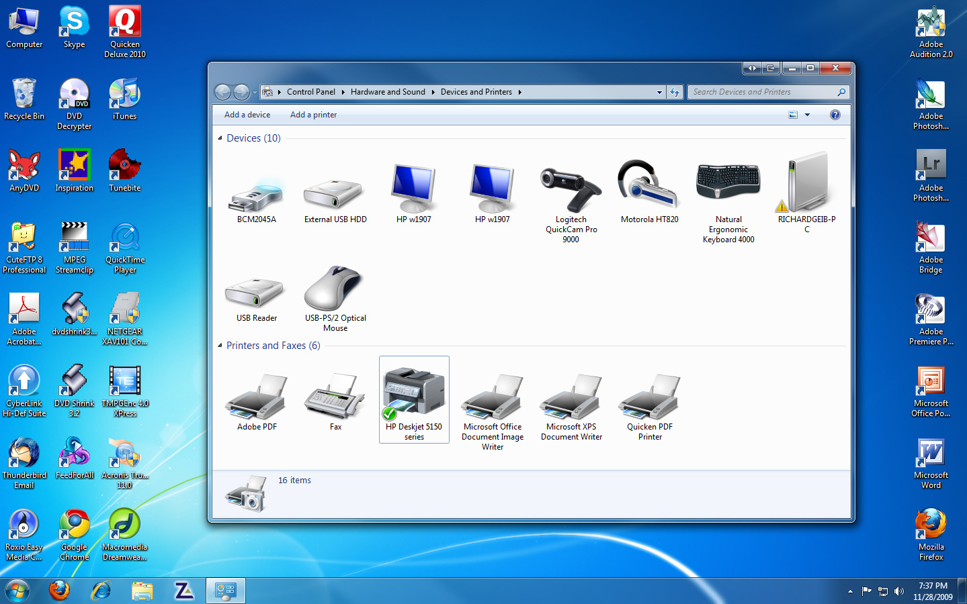Image resolution: width=967 pixels, height=604 pixels.
Task: Select the Computer desktop icon
Action: coord(24,27)
